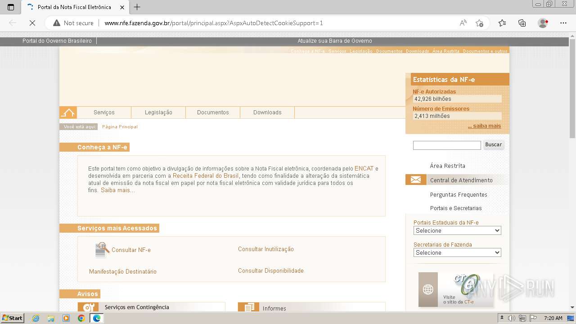Add this page to favorites with the star-plus icon

tap(479, 23)
